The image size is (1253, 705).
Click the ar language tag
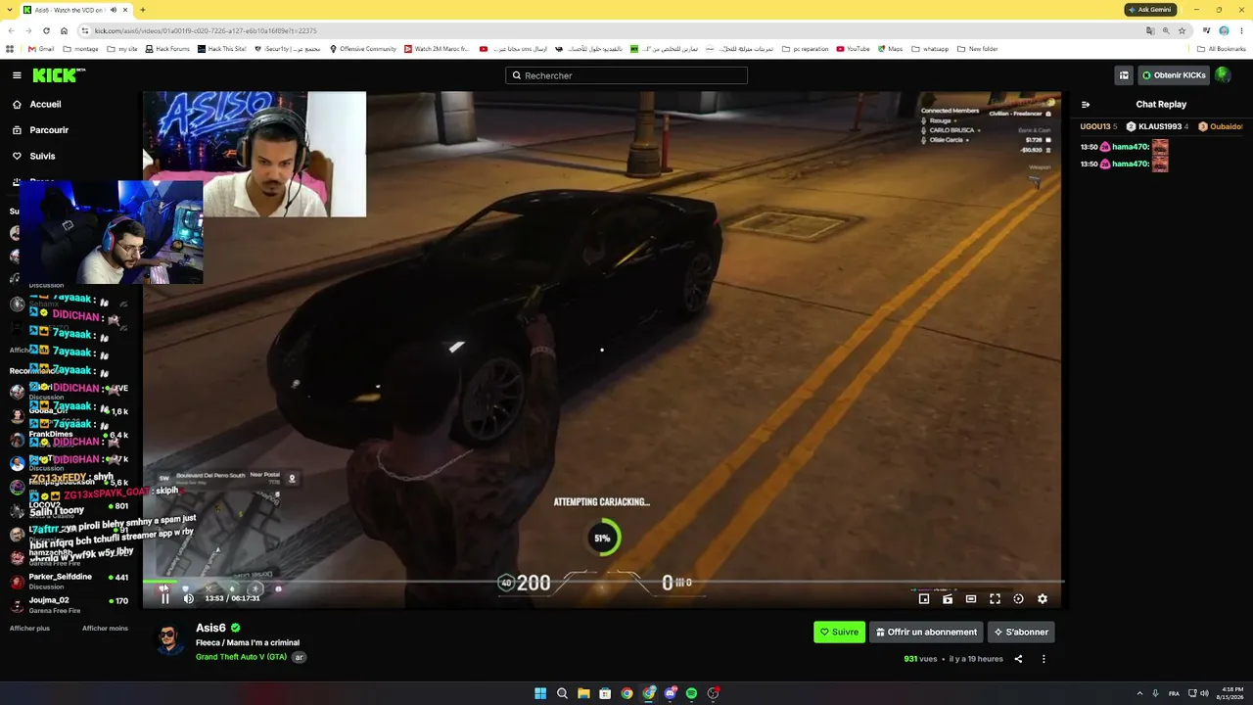pos(300,657)
